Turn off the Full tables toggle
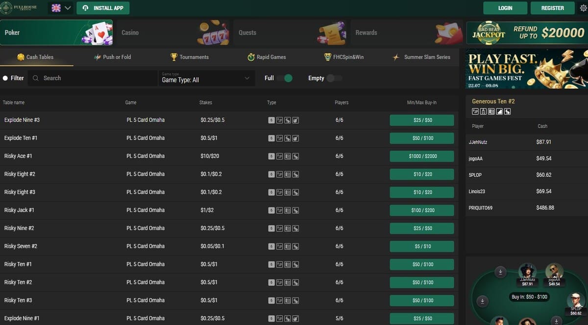Image resolution: width=588 pixels, height=325 pixels. [x=285, y=78]
